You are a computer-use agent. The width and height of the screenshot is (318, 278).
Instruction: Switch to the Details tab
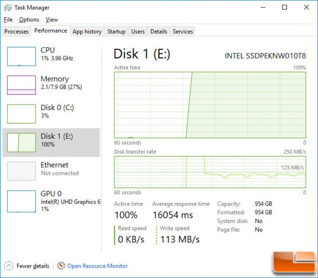point(159,32)
